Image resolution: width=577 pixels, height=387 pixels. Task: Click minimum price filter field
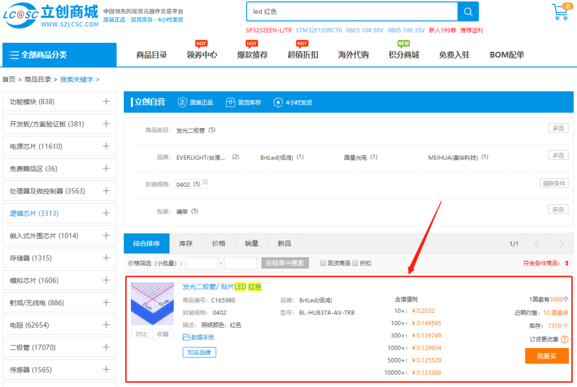201,263
